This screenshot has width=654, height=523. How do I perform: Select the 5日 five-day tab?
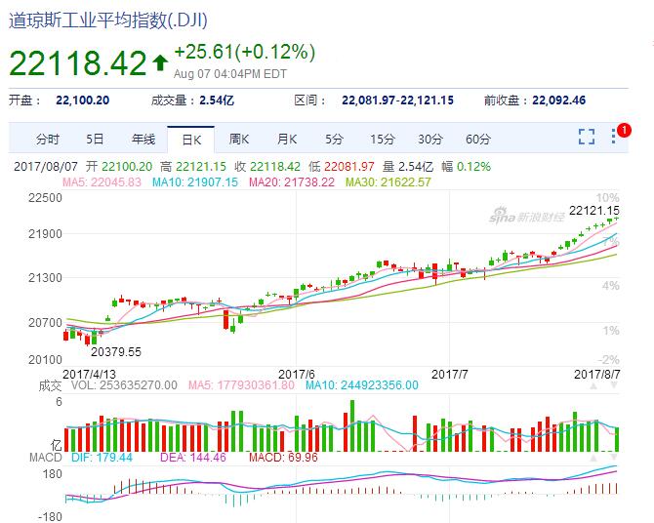[x=95, y=139]
